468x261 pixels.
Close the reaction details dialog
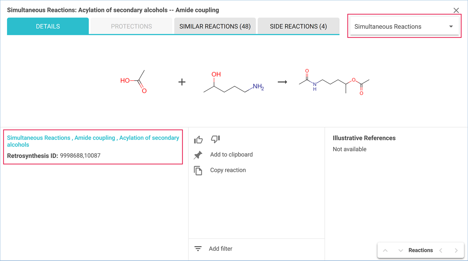pyautogui.click(x=456, y=11)
